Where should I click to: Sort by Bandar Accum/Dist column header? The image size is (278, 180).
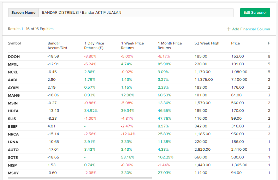[x=57, y=46]
